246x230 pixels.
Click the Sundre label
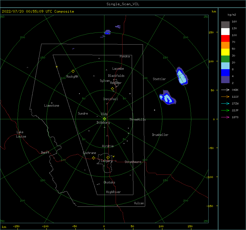83,113
